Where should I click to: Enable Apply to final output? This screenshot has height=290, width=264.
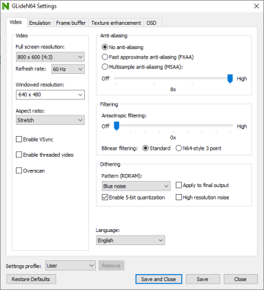(x=179, y=185)
